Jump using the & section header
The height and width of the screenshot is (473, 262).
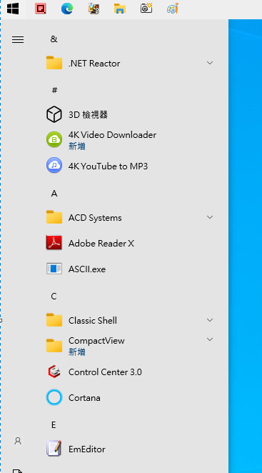tap(54, 39)
